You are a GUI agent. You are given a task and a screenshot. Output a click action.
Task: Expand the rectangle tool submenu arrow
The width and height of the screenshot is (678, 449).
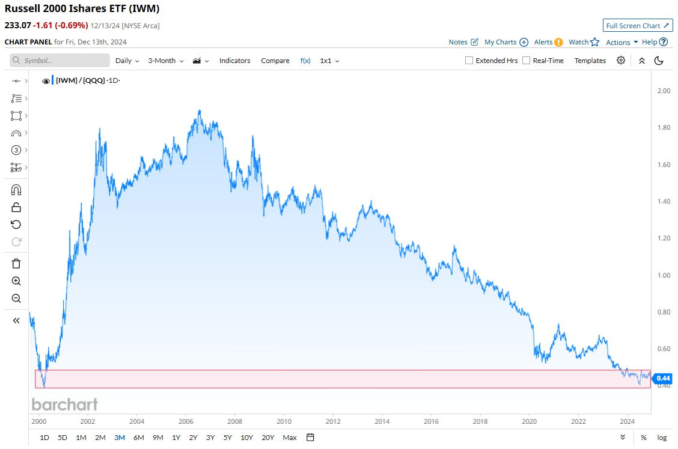(26, 116)
